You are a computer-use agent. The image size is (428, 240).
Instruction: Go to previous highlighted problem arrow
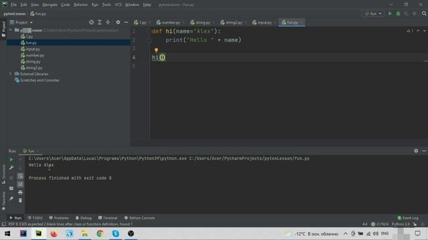418,31
